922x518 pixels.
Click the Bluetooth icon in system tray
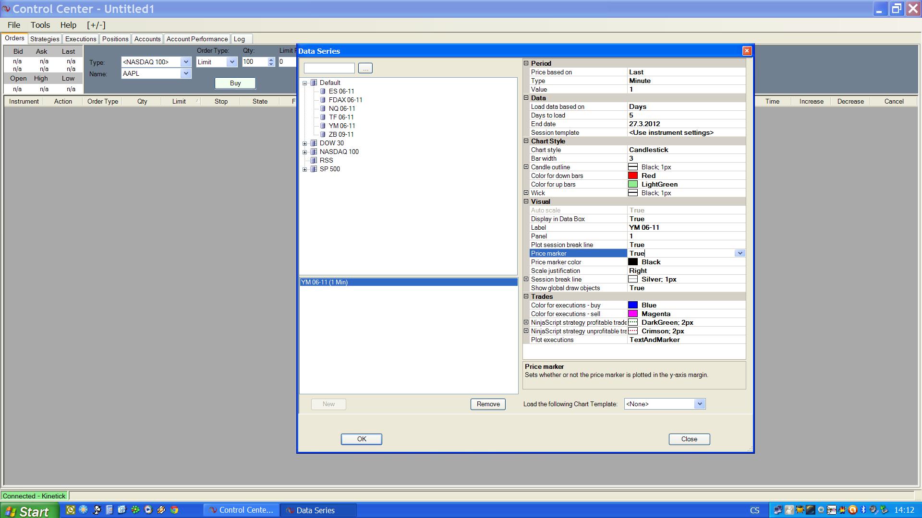(863, 510)
